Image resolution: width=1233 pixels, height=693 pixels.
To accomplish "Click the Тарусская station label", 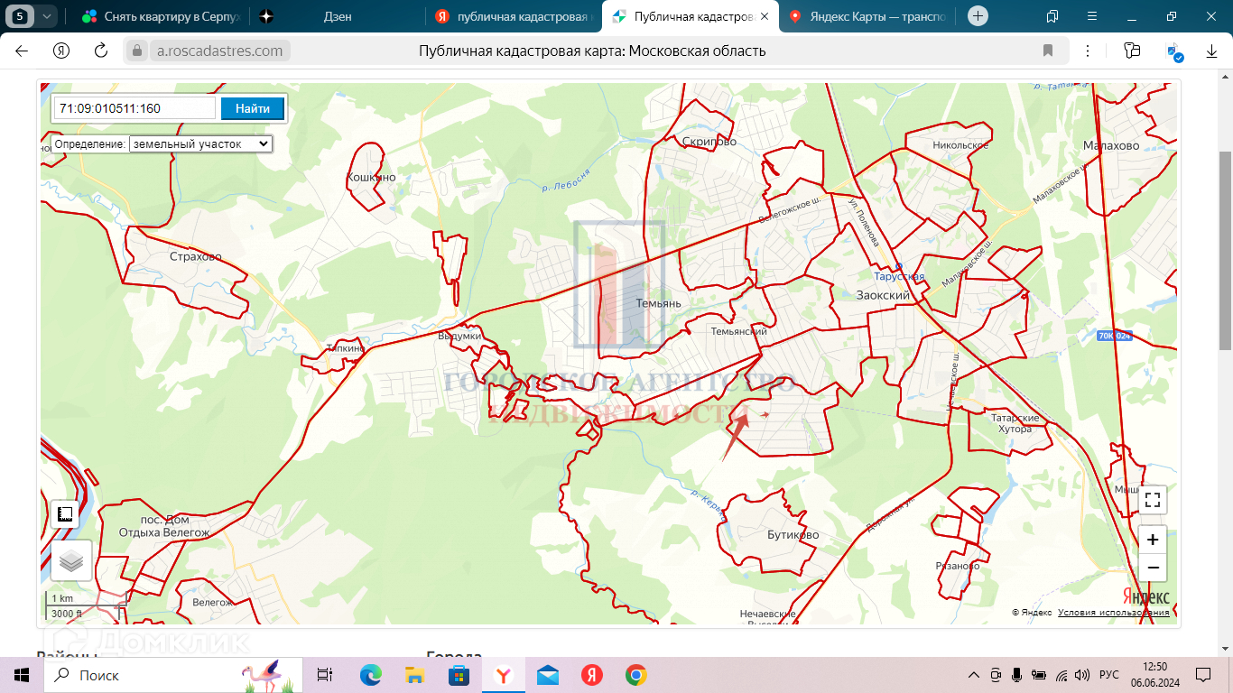I will pos(899,277).
